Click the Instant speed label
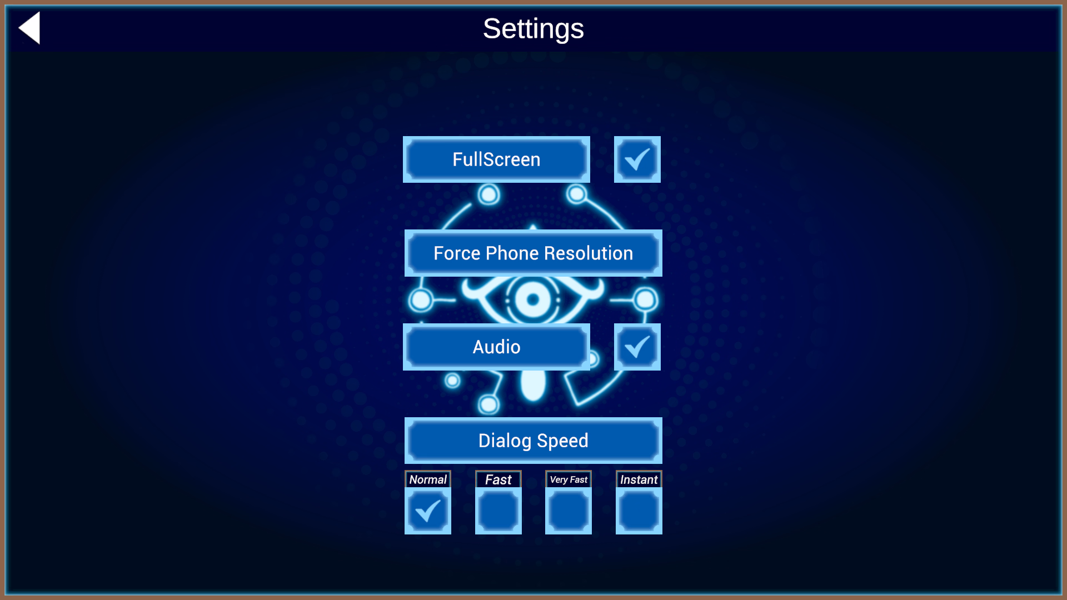Viewport: 1067px width, 600px height. pos(639,479)
